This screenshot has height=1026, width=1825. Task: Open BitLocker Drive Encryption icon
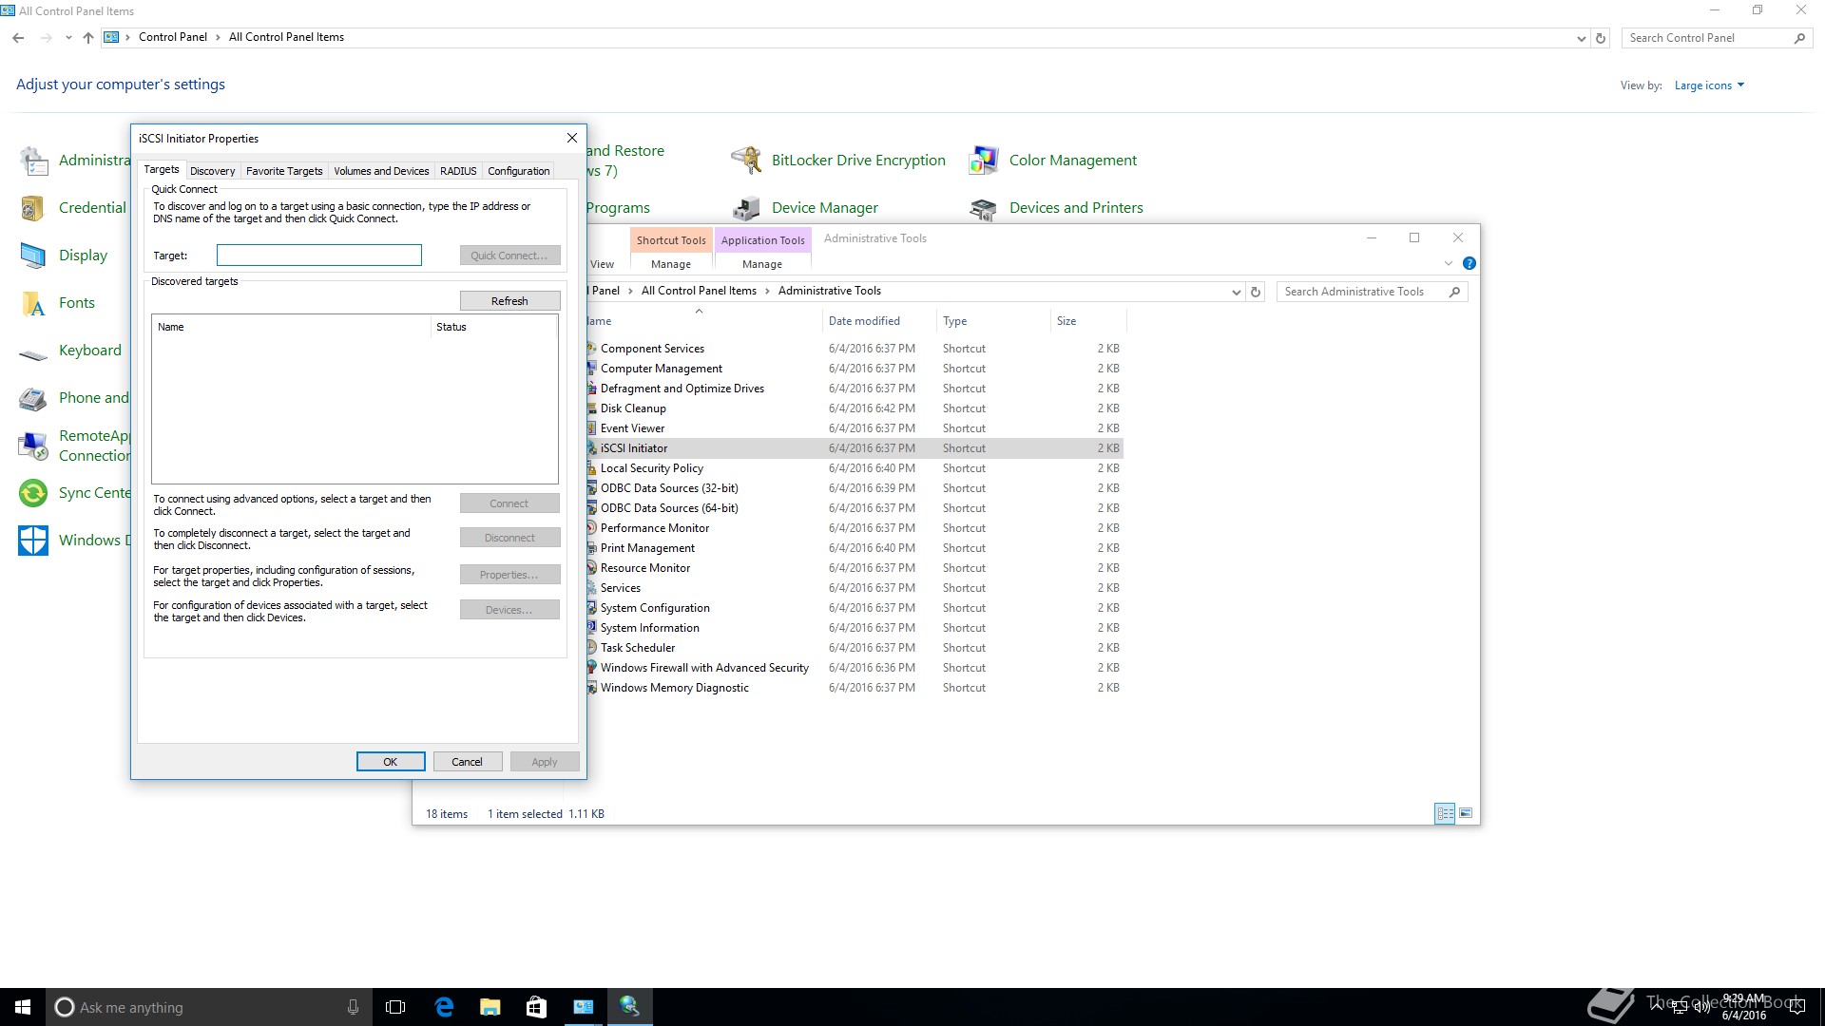click(746, 161)
